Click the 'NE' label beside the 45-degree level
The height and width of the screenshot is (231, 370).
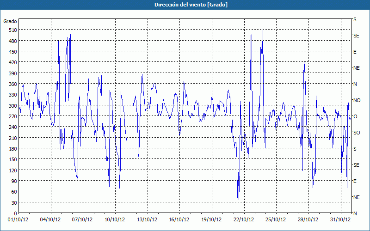tap(357, 197)
